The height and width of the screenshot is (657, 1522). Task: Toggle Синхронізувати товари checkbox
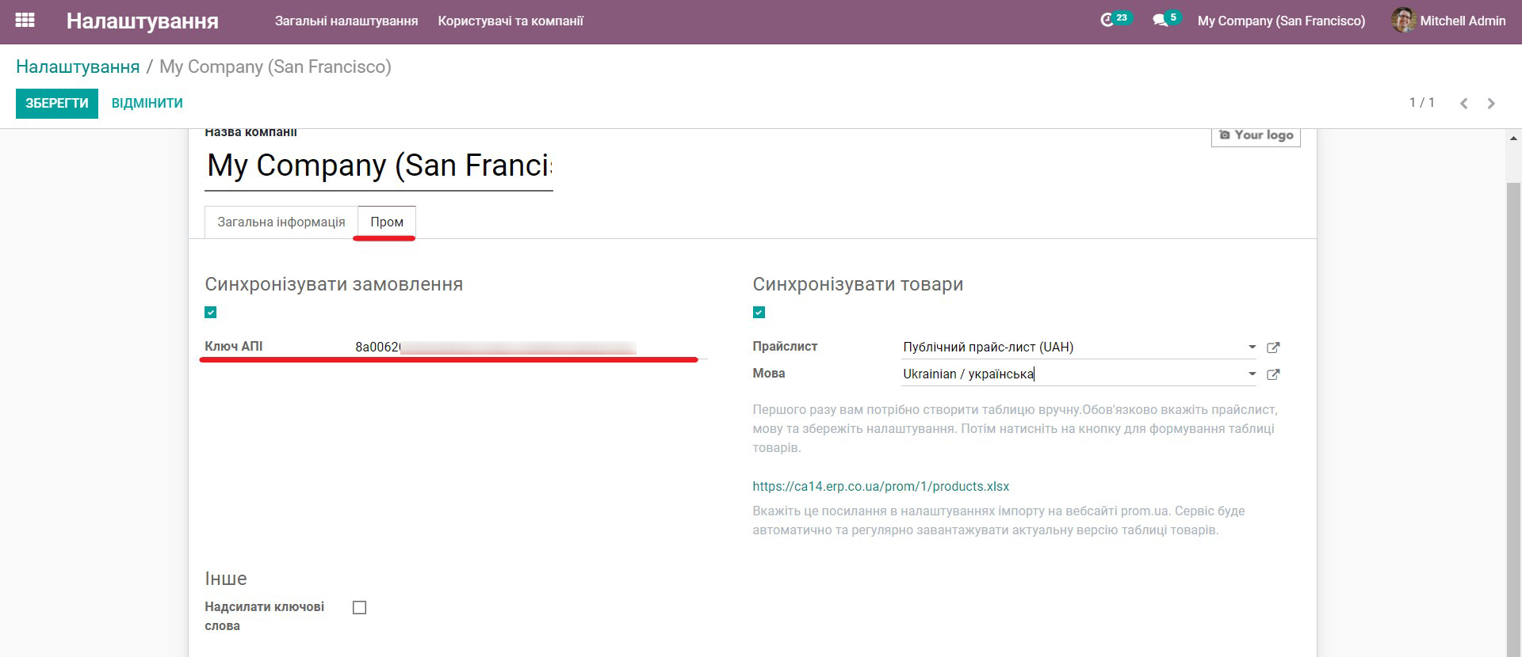[x=759, y=313]
